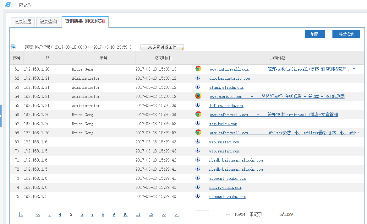Expand the collapsed left side panel
This screenshot has width=367, height=224.
[1, 116]
